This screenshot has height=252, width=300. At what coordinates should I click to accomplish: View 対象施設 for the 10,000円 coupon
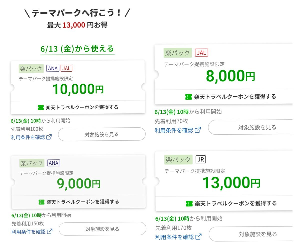click(102, 134)
